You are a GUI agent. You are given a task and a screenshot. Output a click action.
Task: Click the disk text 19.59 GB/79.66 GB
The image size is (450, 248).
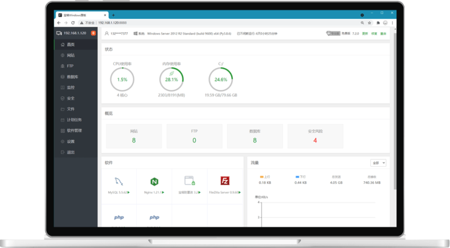[221, 95]
